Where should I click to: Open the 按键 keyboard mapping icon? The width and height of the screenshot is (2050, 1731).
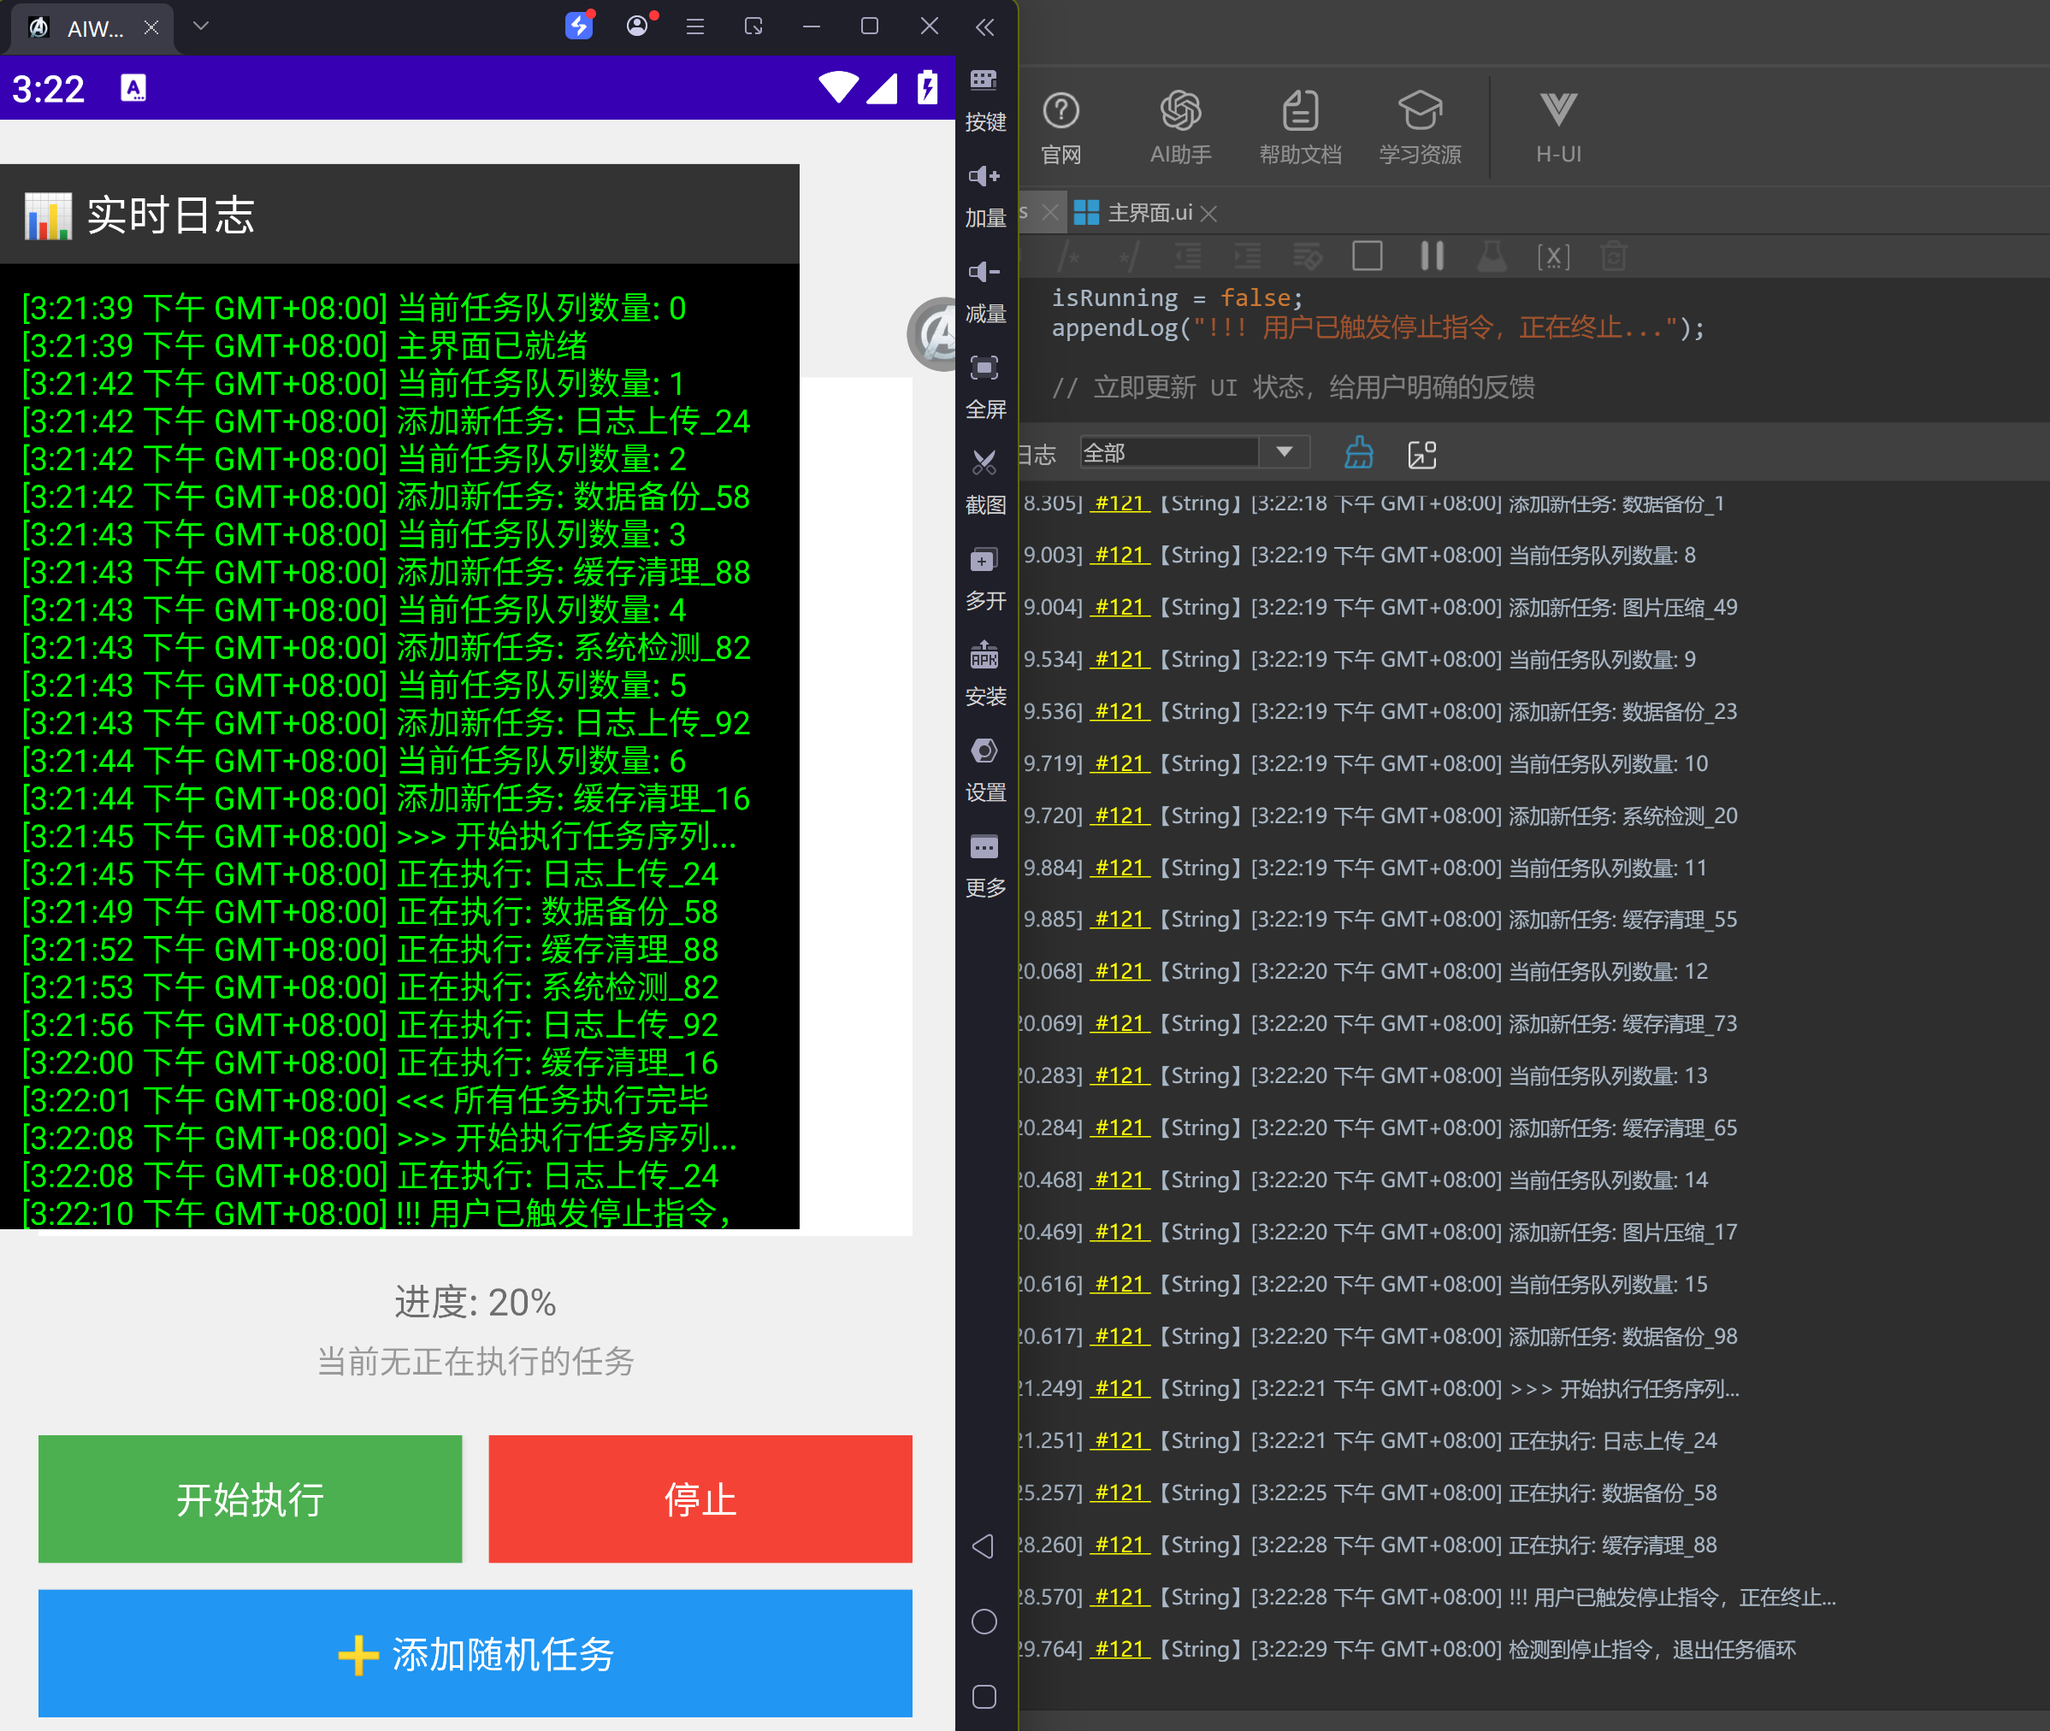pos(984,80)
